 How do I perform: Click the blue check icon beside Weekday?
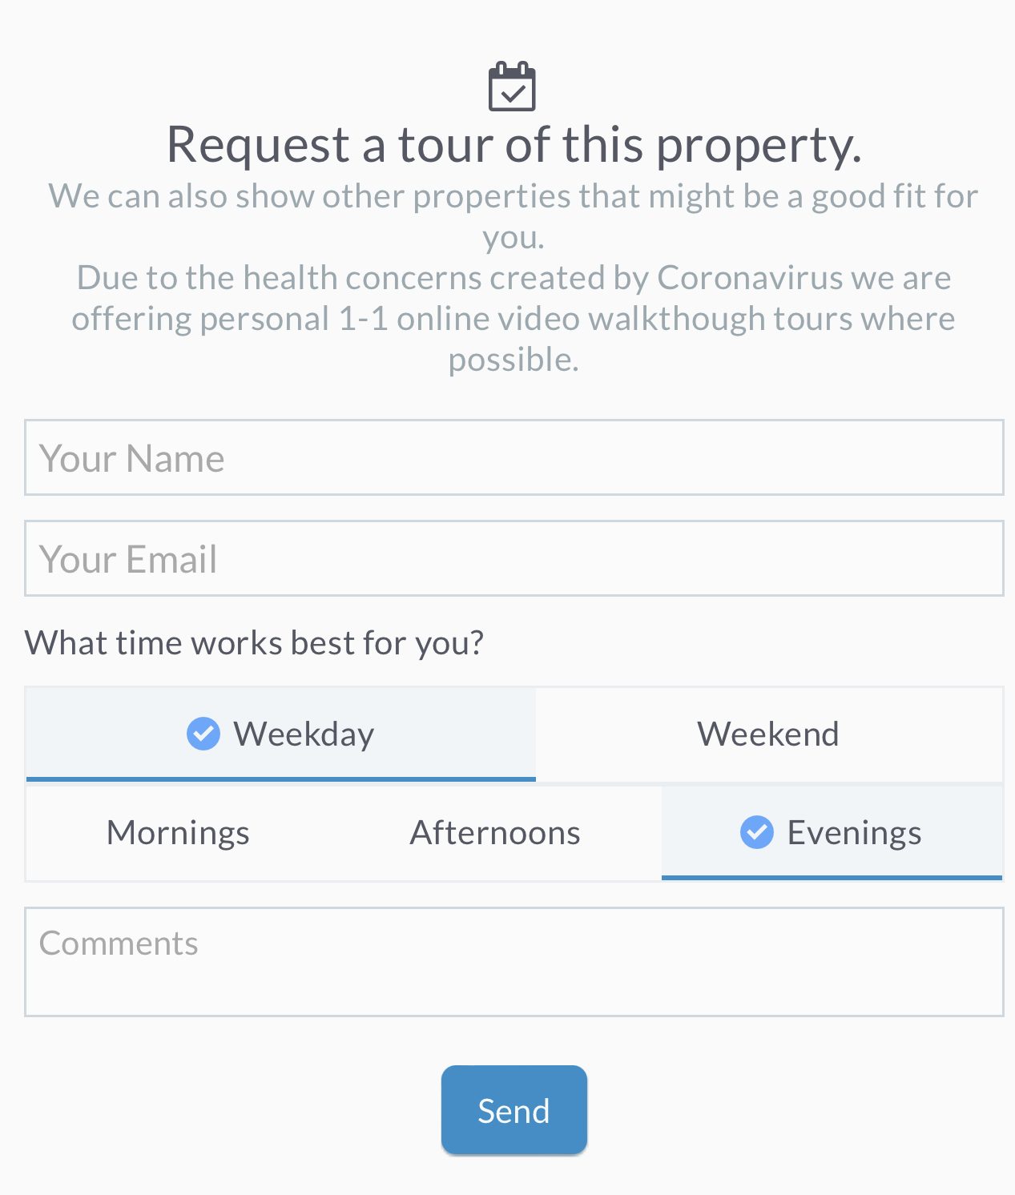[x=203, y=734]
